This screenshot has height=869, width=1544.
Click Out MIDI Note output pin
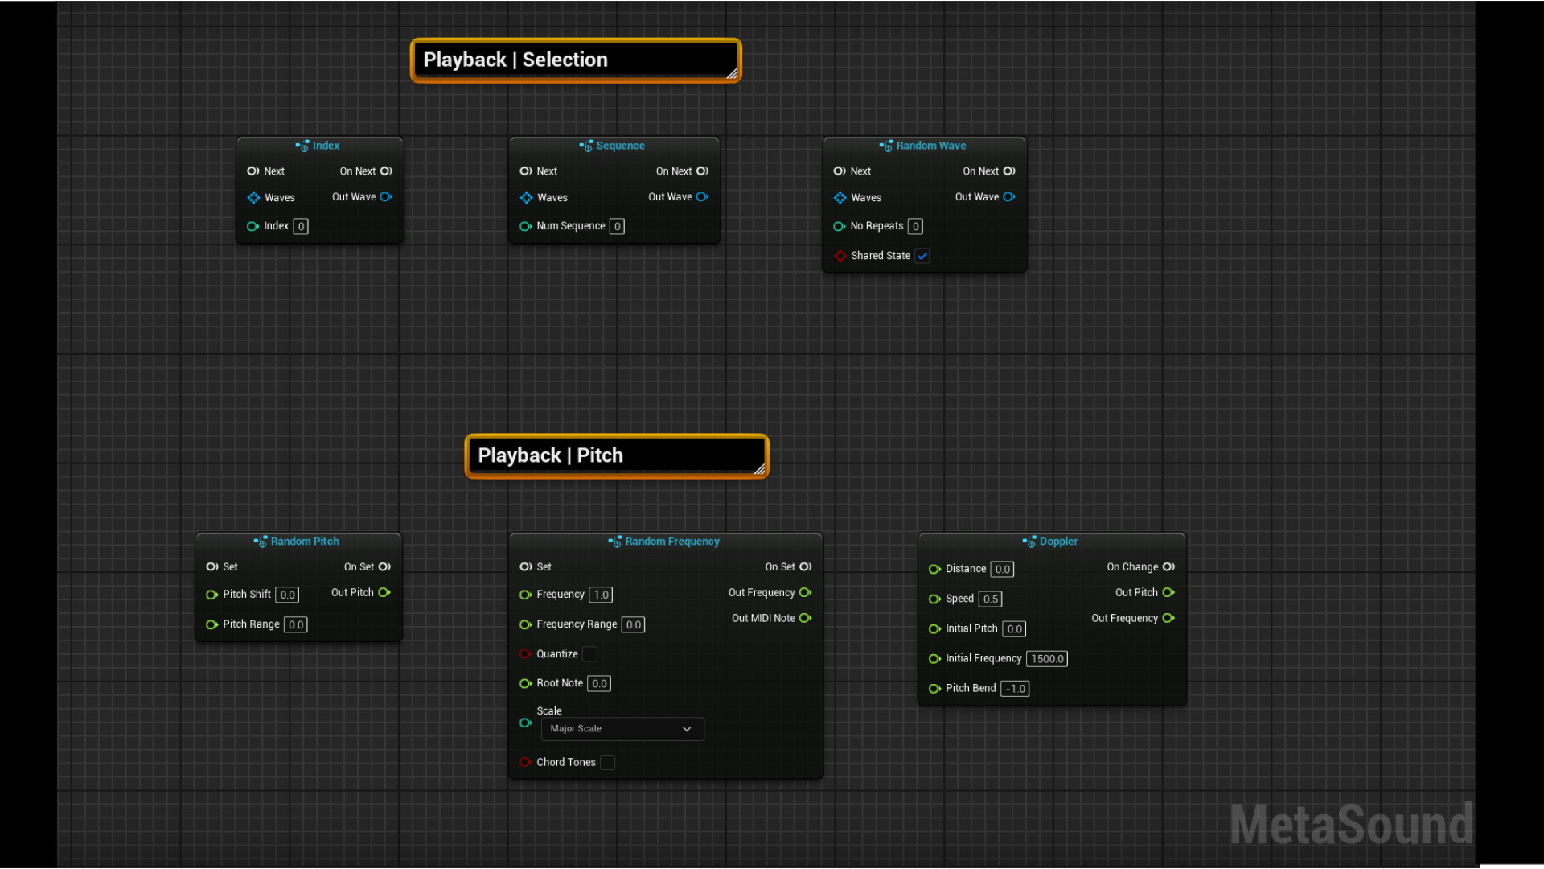pos(805,619)
